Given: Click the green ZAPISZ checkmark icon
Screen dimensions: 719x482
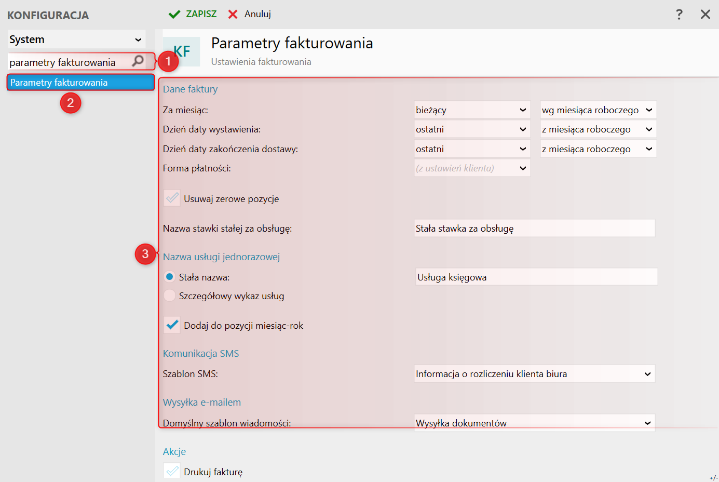Looking at the screenshot, I should pyautogui.click(x=174, y=14).
